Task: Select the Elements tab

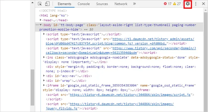Action: pyautogui.click(x=64, y=4)
